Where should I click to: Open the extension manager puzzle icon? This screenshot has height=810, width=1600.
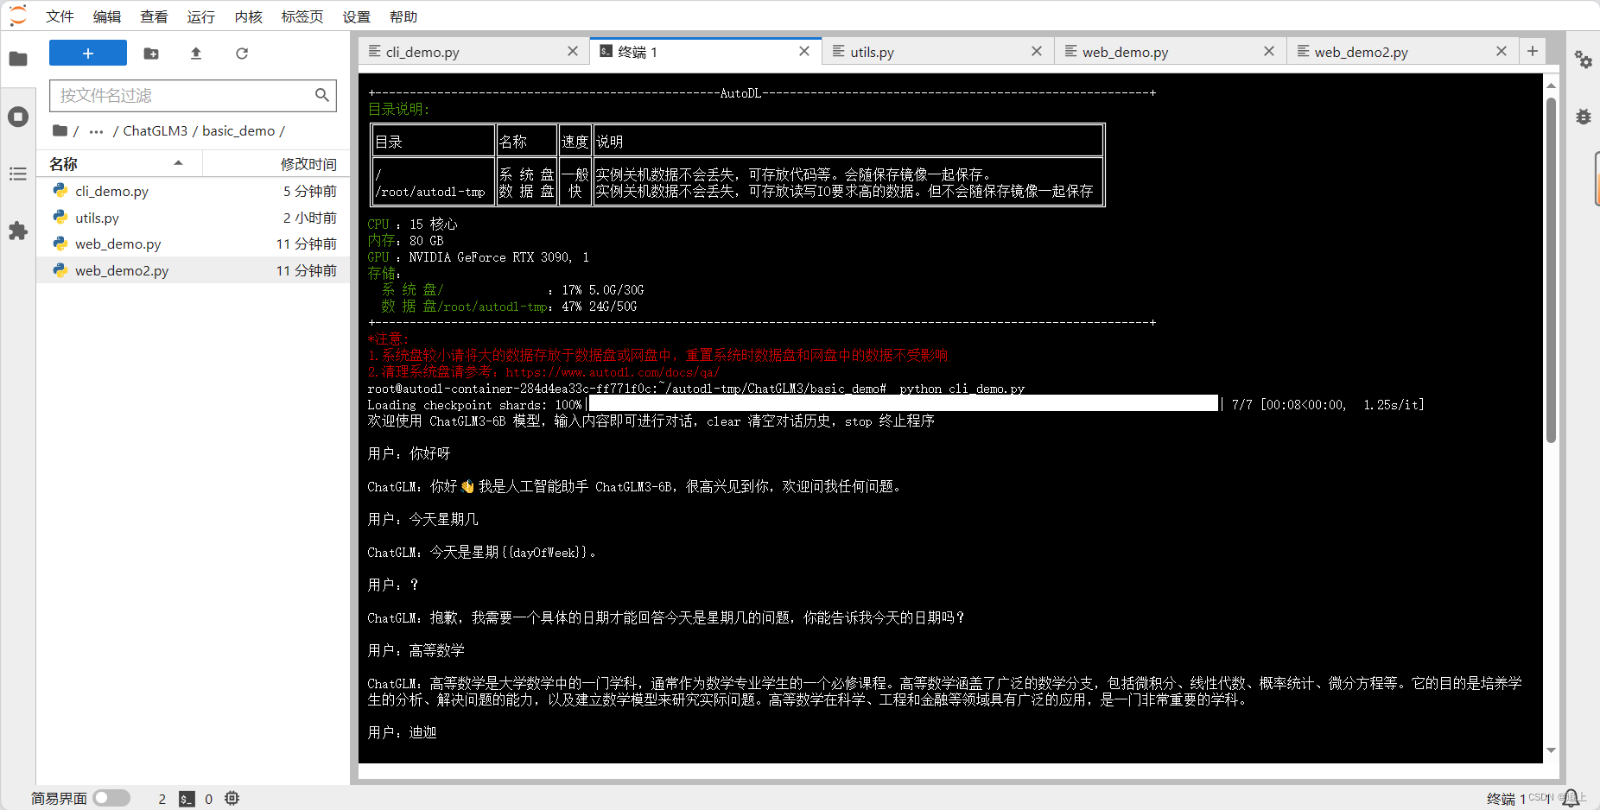point(18,231)
